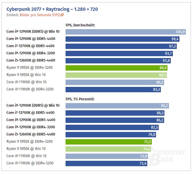Viewport: 193px width, 174px height.
Task: Click the 90,2 percentile value
Action: [164, 106]
